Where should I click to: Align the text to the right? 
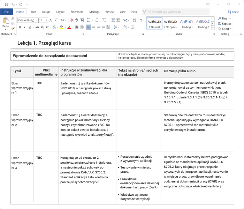(x=99, y=27)
